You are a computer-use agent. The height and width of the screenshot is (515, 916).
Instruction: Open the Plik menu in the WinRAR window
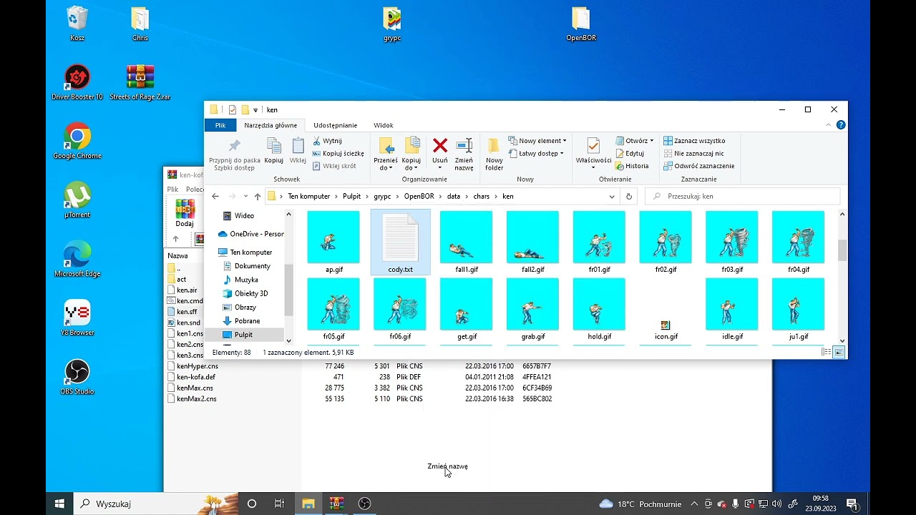click(172, 190)
